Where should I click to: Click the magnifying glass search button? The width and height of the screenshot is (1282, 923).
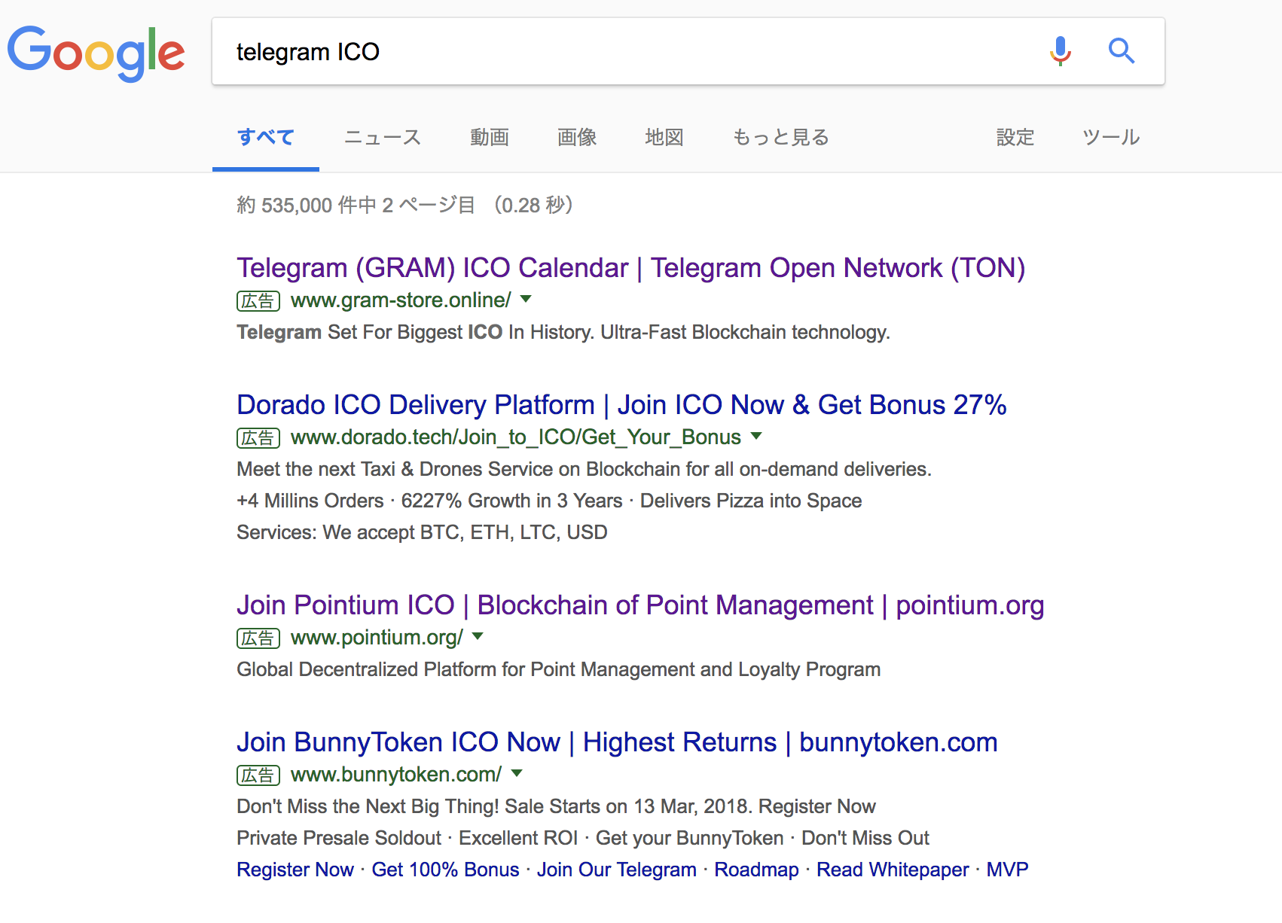[1121, 51]
